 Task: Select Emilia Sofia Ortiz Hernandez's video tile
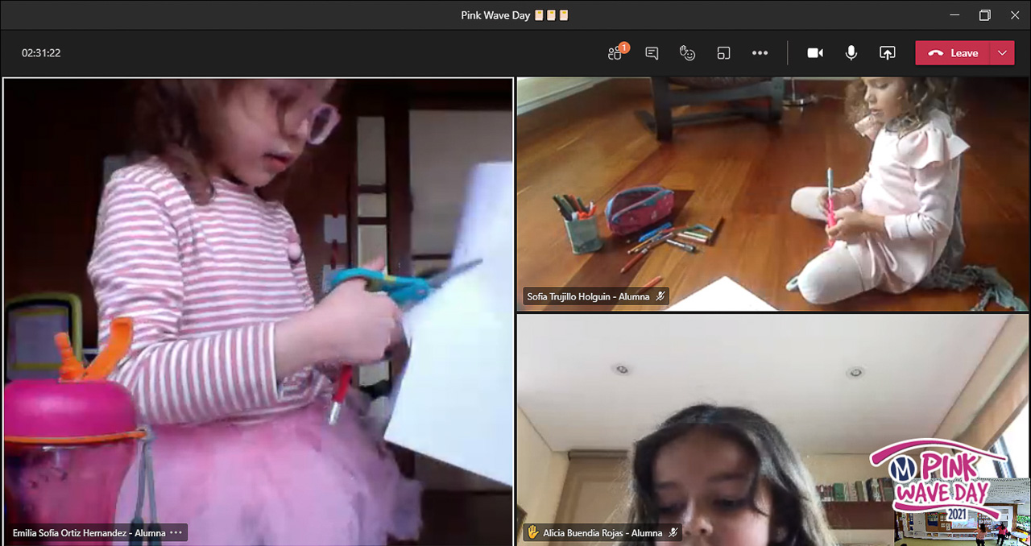tap(258, 306)
